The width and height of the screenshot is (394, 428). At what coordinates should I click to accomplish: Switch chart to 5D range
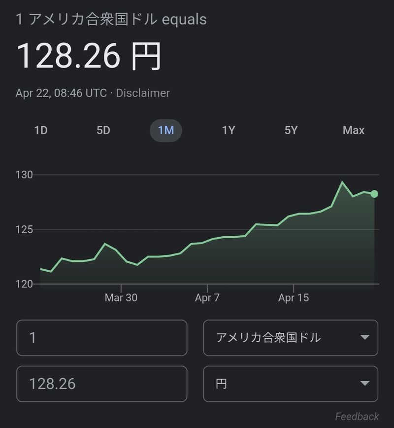coord(103,131)
